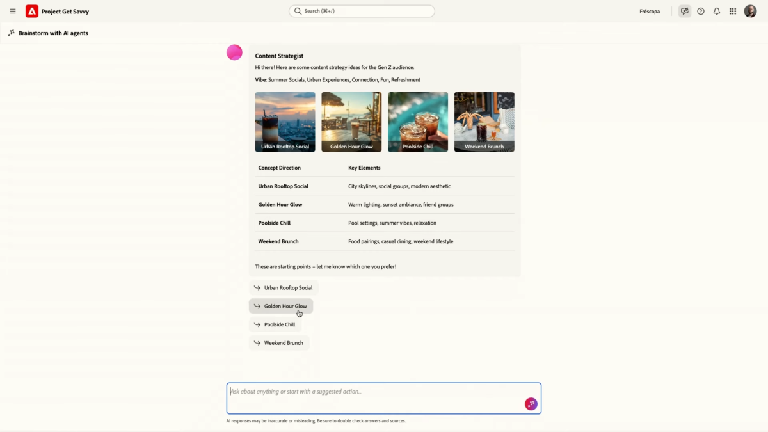Click the chat prompt input box
The image size is (768, 432).
coord(374,392)
